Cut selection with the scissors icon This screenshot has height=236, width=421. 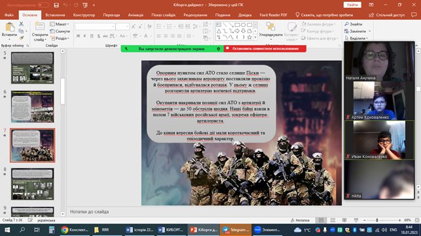tap(22, 24)
